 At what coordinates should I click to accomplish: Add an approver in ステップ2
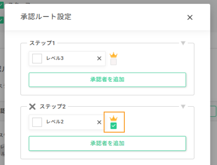(107, 144)
